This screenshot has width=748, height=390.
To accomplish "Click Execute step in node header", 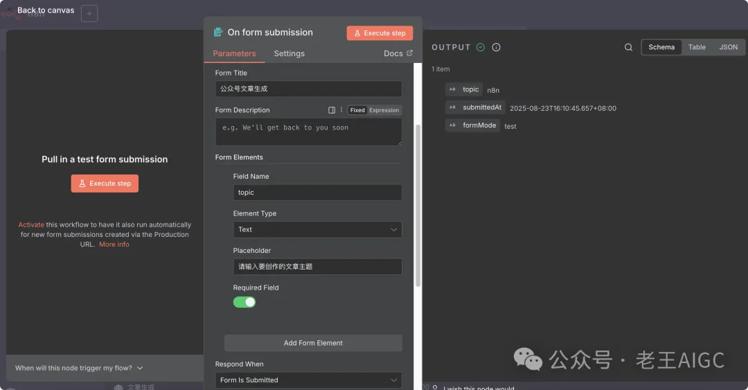I will [380, 33].
